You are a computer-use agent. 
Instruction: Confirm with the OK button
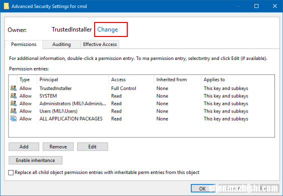coord(203,188)
